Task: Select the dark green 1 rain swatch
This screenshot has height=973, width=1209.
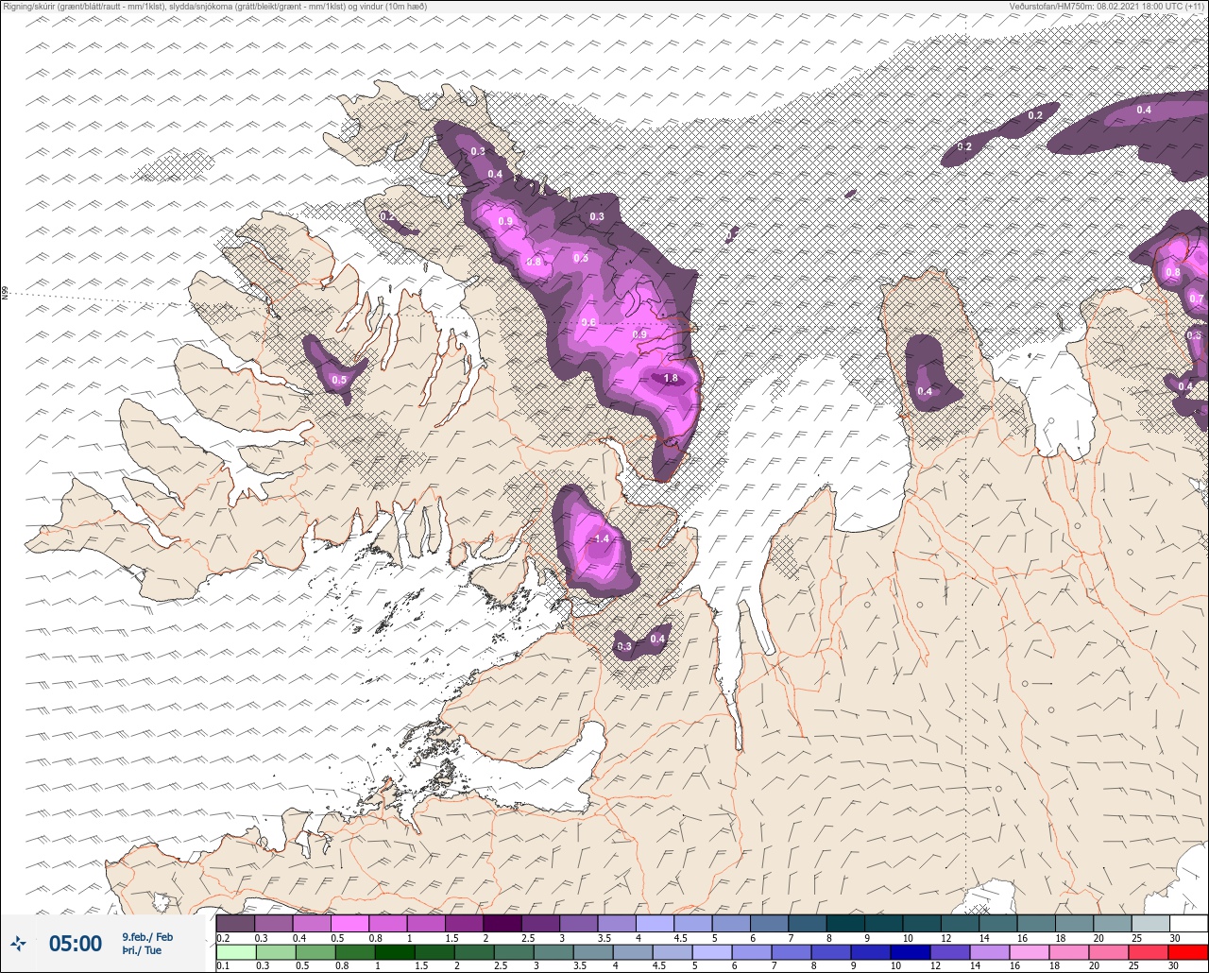Action: point(394,951)
